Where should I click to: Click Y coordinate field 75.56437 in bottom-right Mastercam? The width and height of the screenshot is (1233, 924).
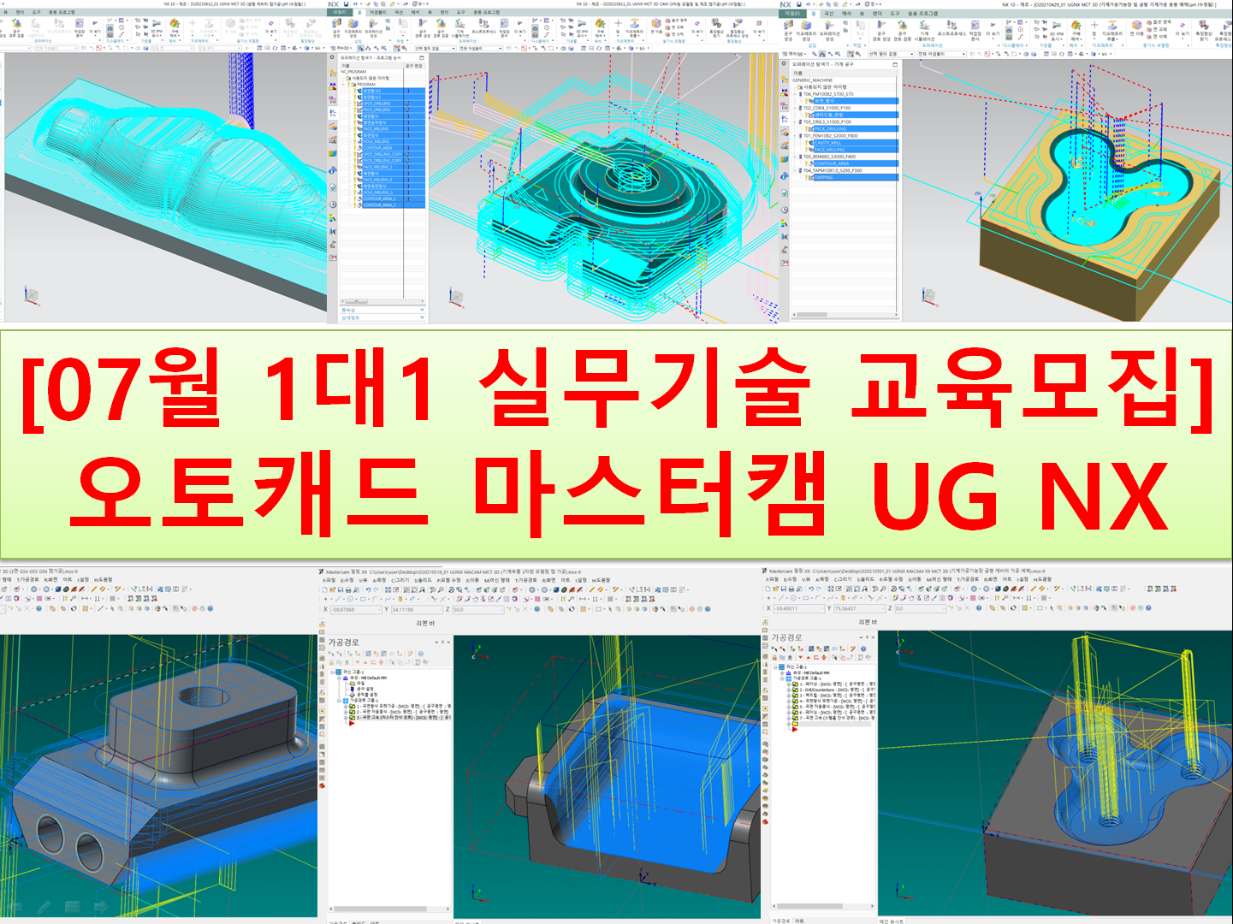tap(860, 607)
